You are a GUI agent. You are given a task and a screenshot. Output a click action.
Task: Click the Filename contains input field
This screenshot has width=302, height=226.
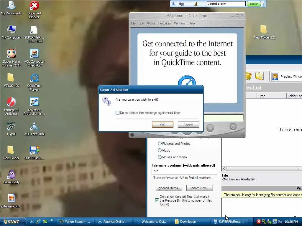[x=184, y=171]
